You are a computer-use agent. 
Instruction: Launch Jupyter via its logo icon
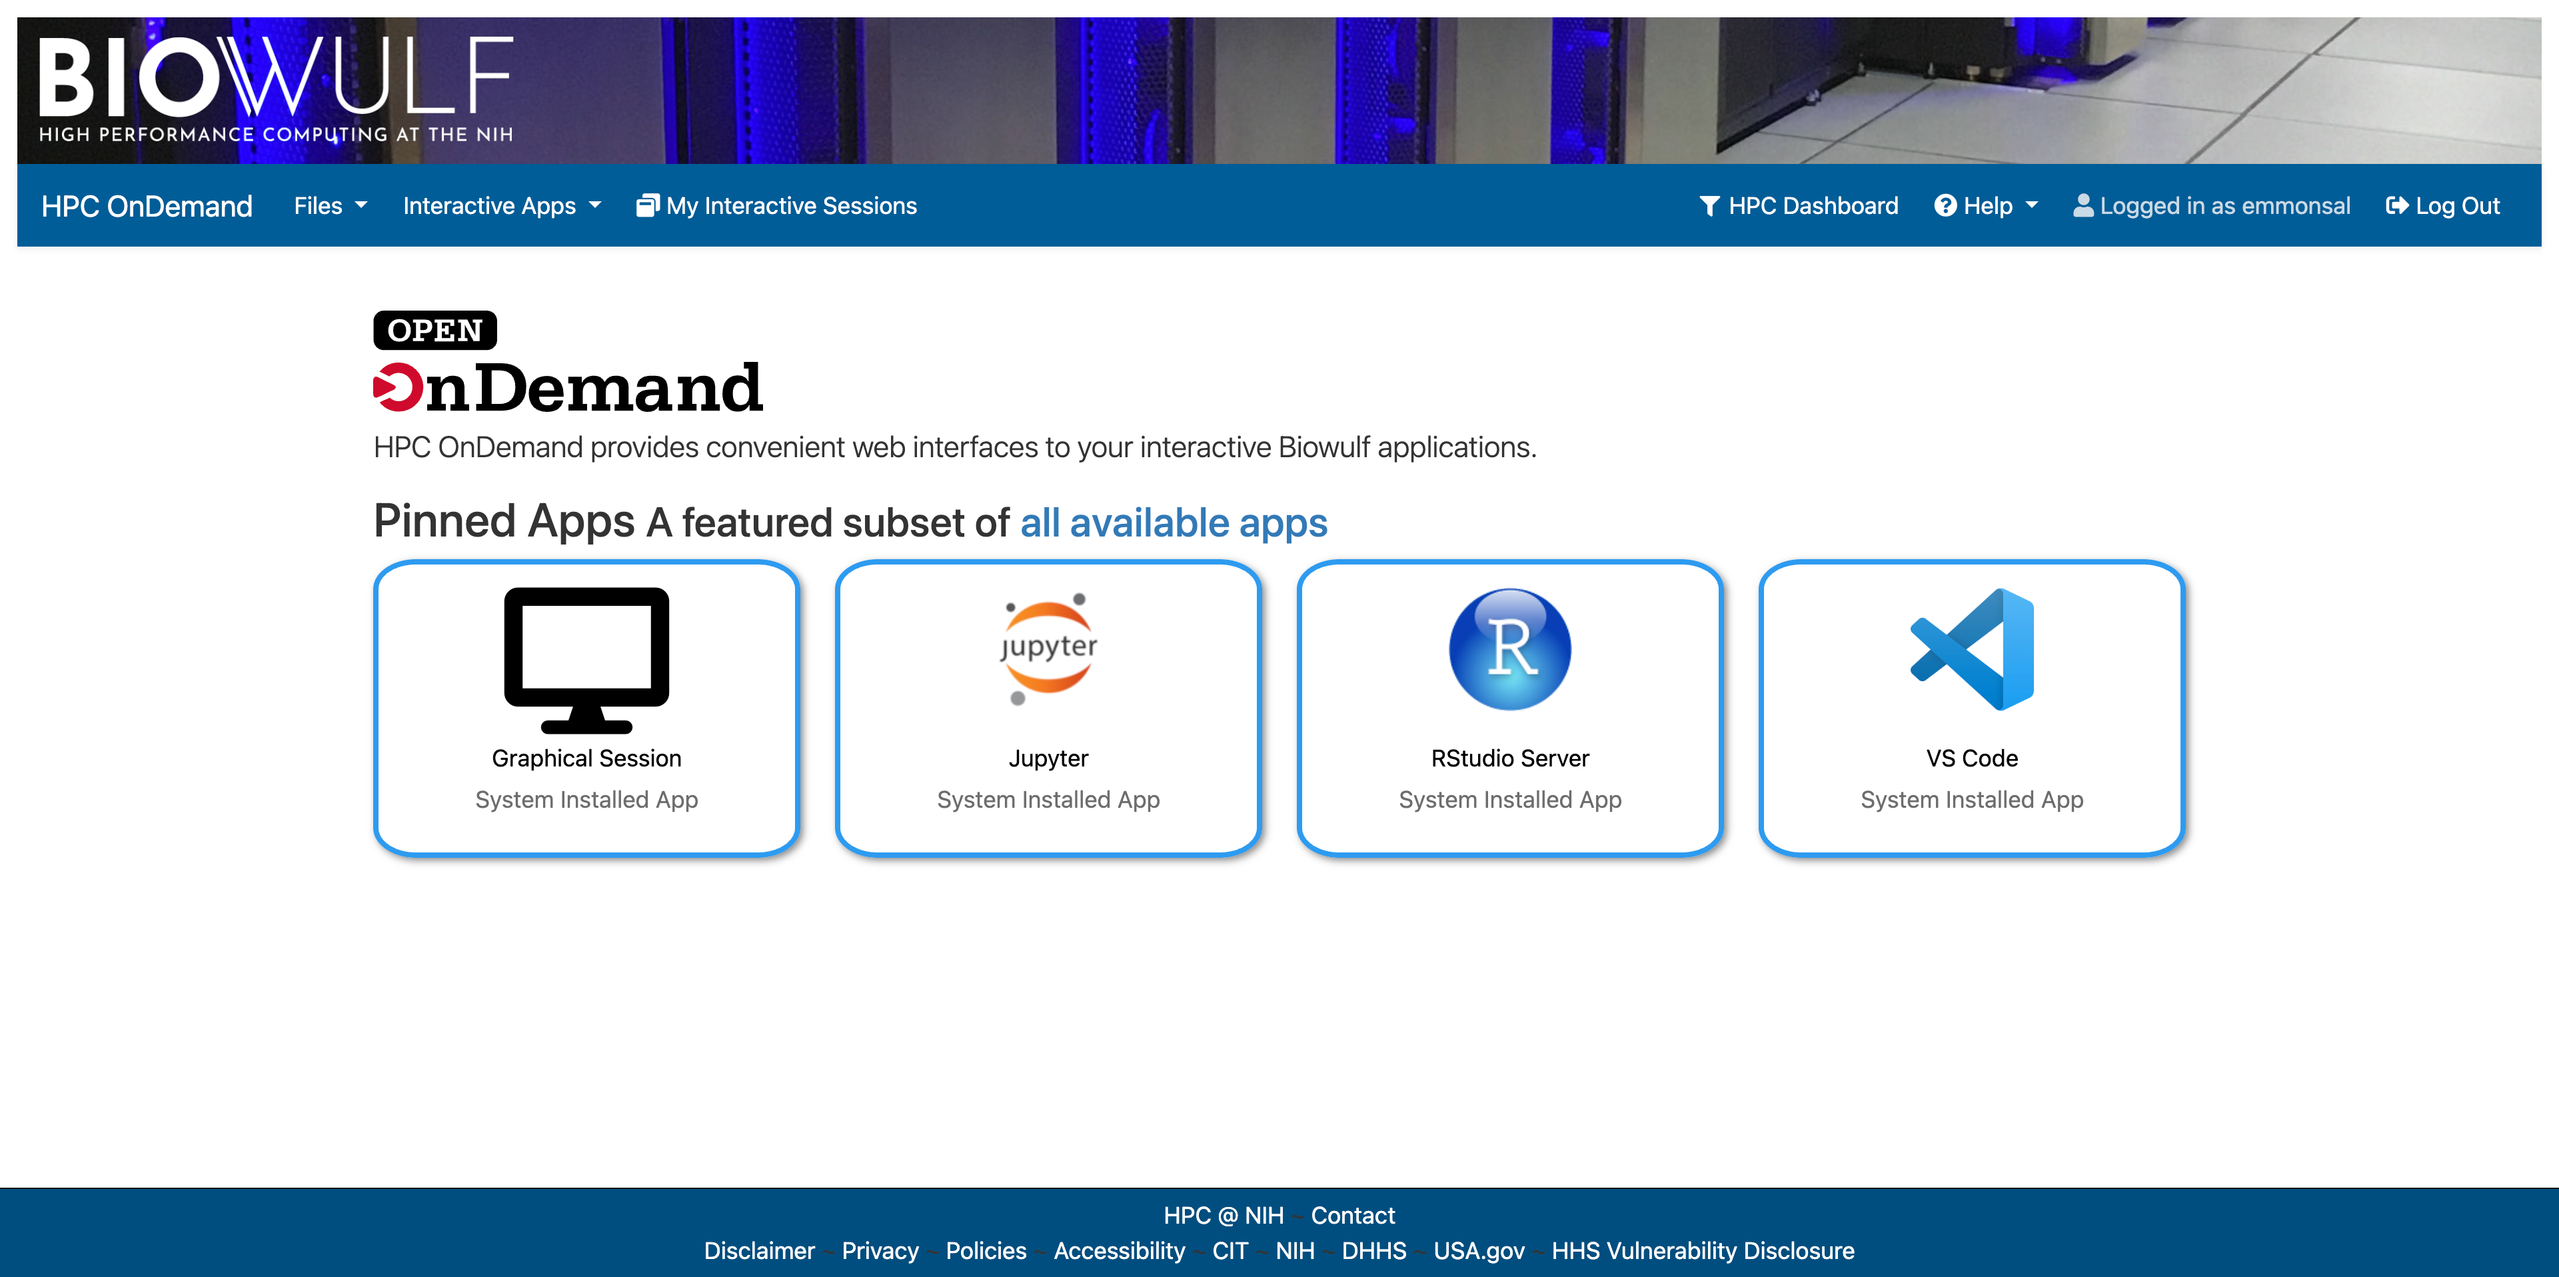point(1048,649)
